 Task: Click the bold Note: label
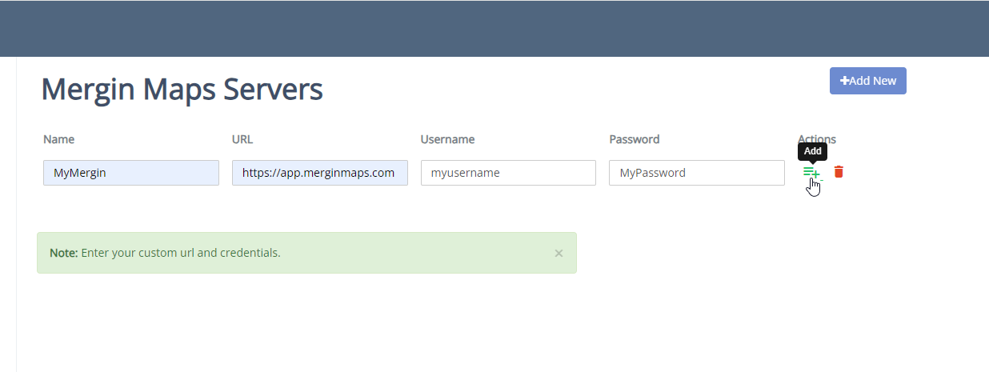point(63,253)
